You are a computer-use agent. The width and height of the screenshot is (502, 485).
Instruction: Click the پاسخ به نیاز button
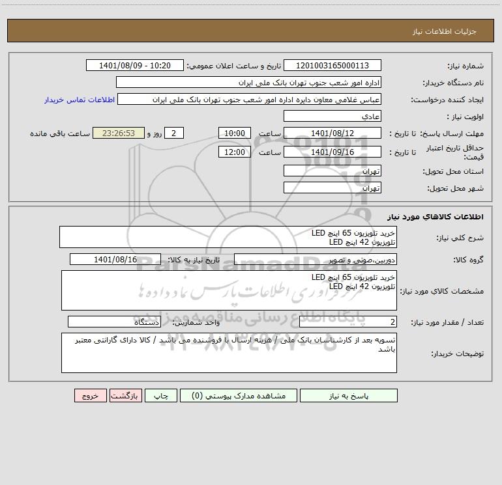(348, 396)
